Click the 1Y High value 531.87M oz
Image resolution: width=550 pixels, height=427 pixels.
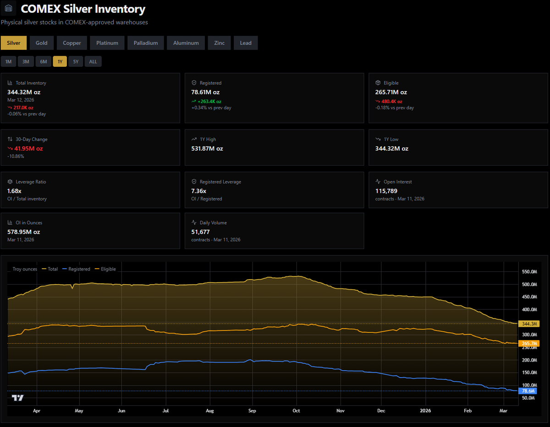click(x=207, y=148)
